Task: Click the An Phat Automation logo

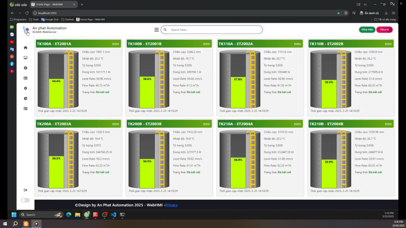Action: point(26,30)
